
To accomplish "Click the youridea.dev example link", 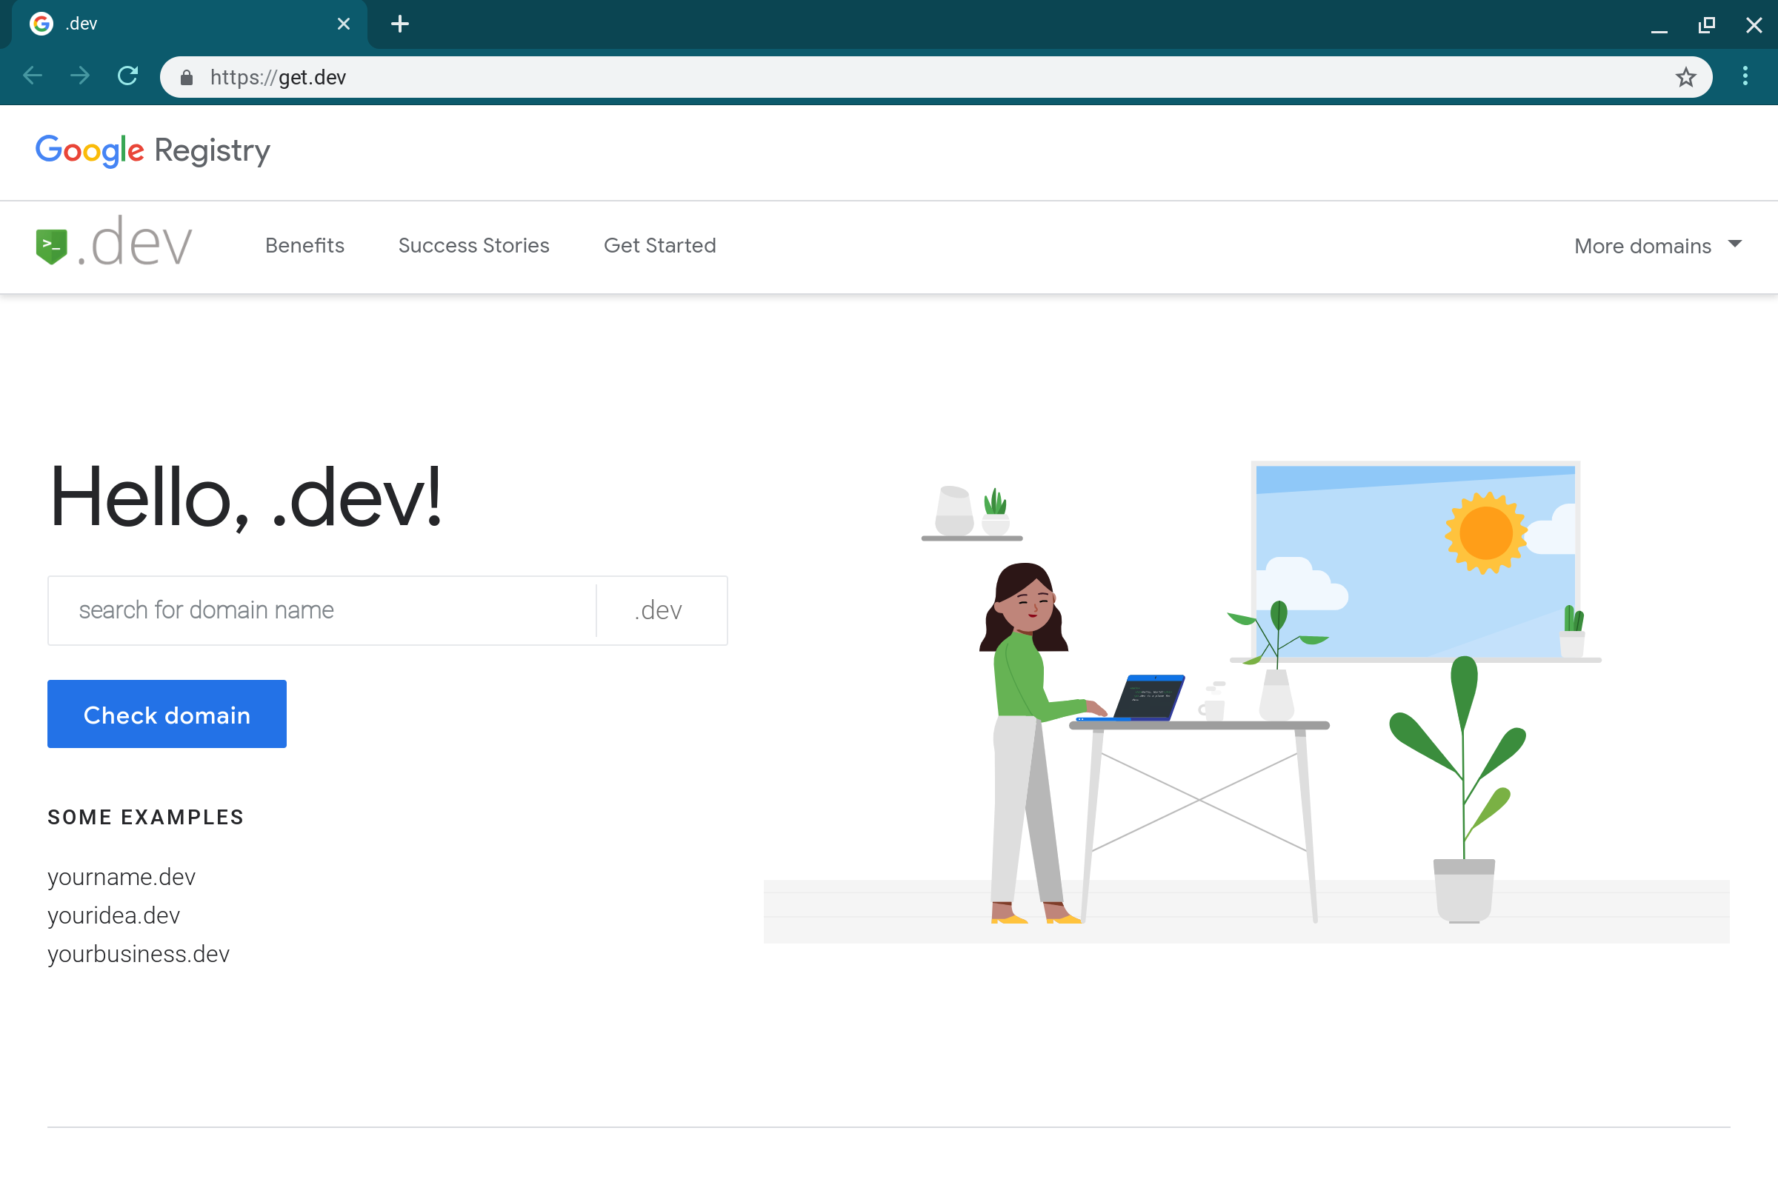I will tap(114, 914).
